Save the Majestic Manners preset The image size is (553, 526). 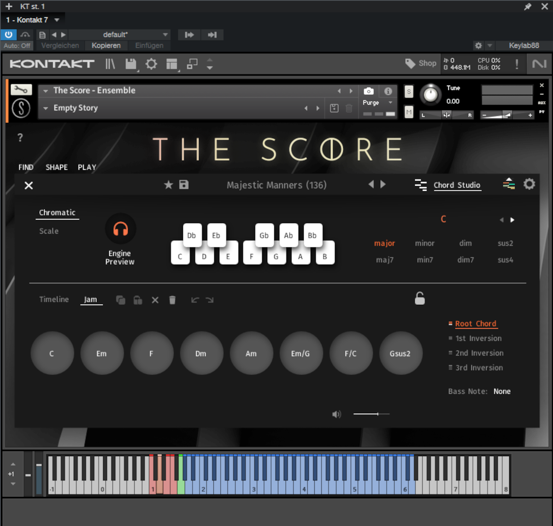pos(184,185)
